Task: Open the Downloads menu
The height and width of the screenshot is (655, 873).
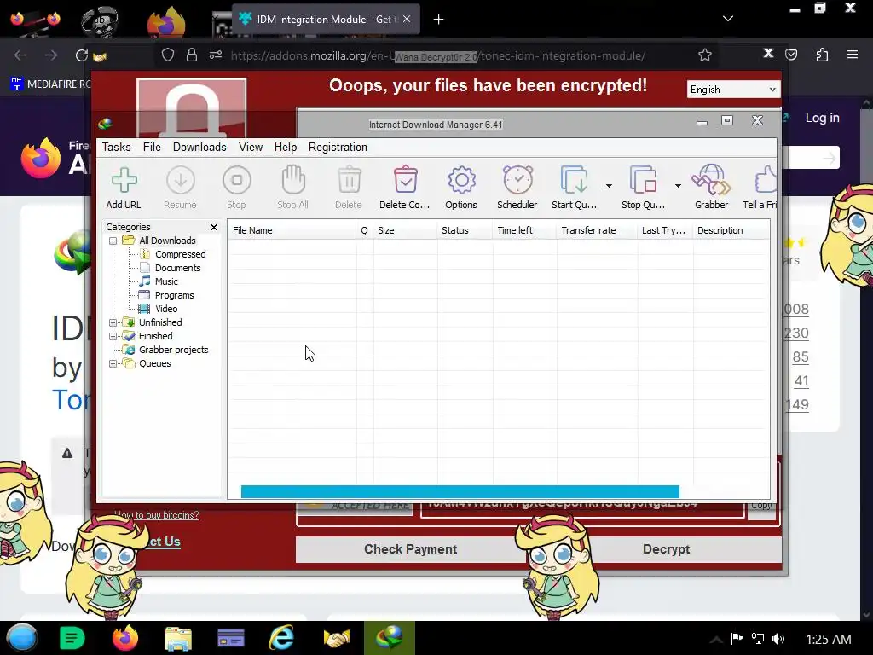Action: pyautogui.click(x=199, y=147)
